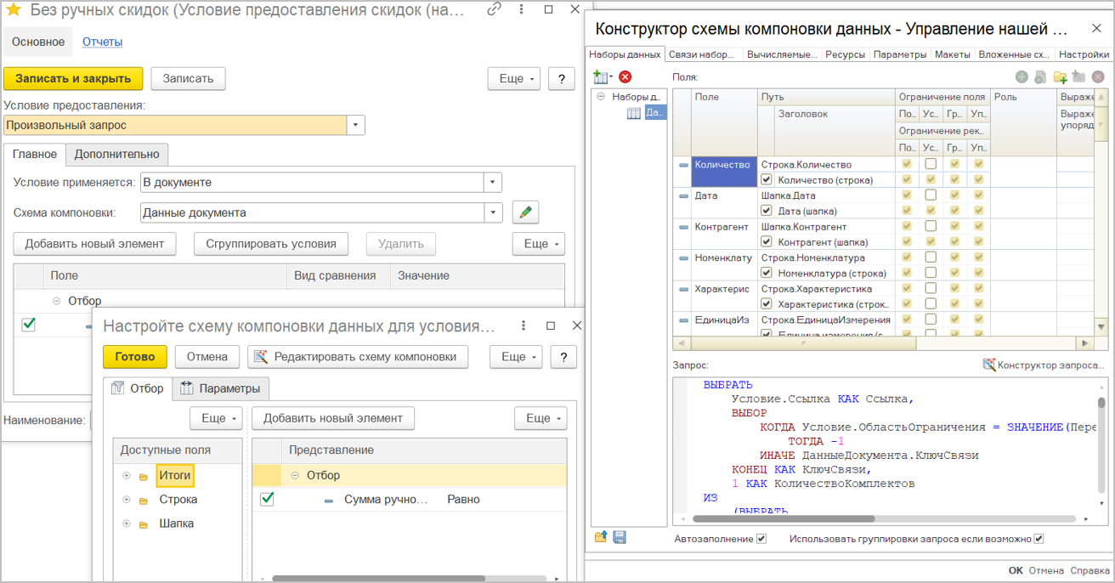Switch to the Дополнительно tab

(116, 154)
